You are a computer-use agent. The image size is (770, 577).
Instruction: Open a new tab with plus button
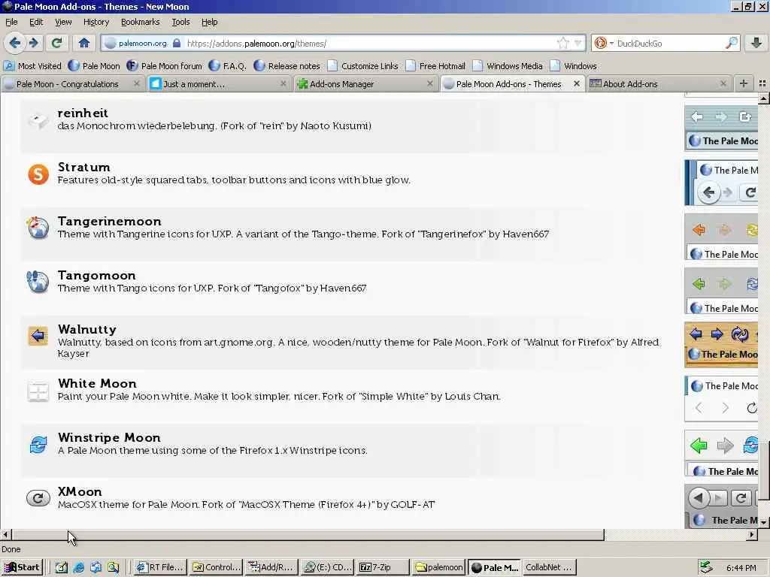pos(744,84)
